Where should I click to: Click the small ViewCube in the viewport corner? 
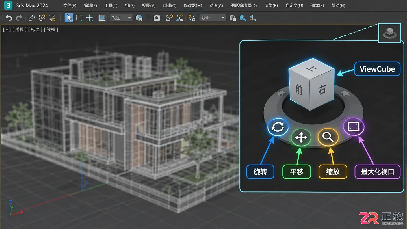point(389,33)
